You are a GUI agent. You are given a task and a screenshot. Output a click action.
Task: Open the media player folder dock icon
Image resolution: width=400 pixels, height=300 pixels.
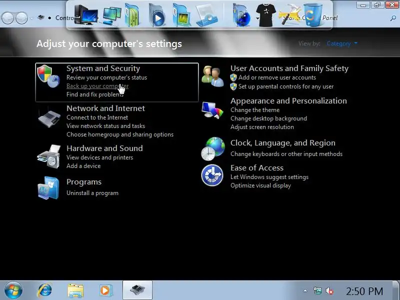[156, 15]
